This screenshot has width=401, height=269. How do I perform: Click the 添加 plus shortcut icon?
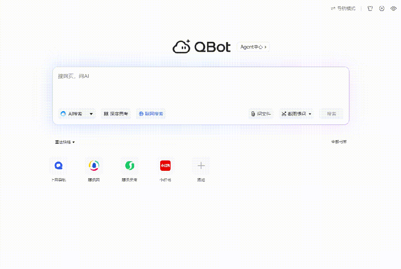click(201, 166)
